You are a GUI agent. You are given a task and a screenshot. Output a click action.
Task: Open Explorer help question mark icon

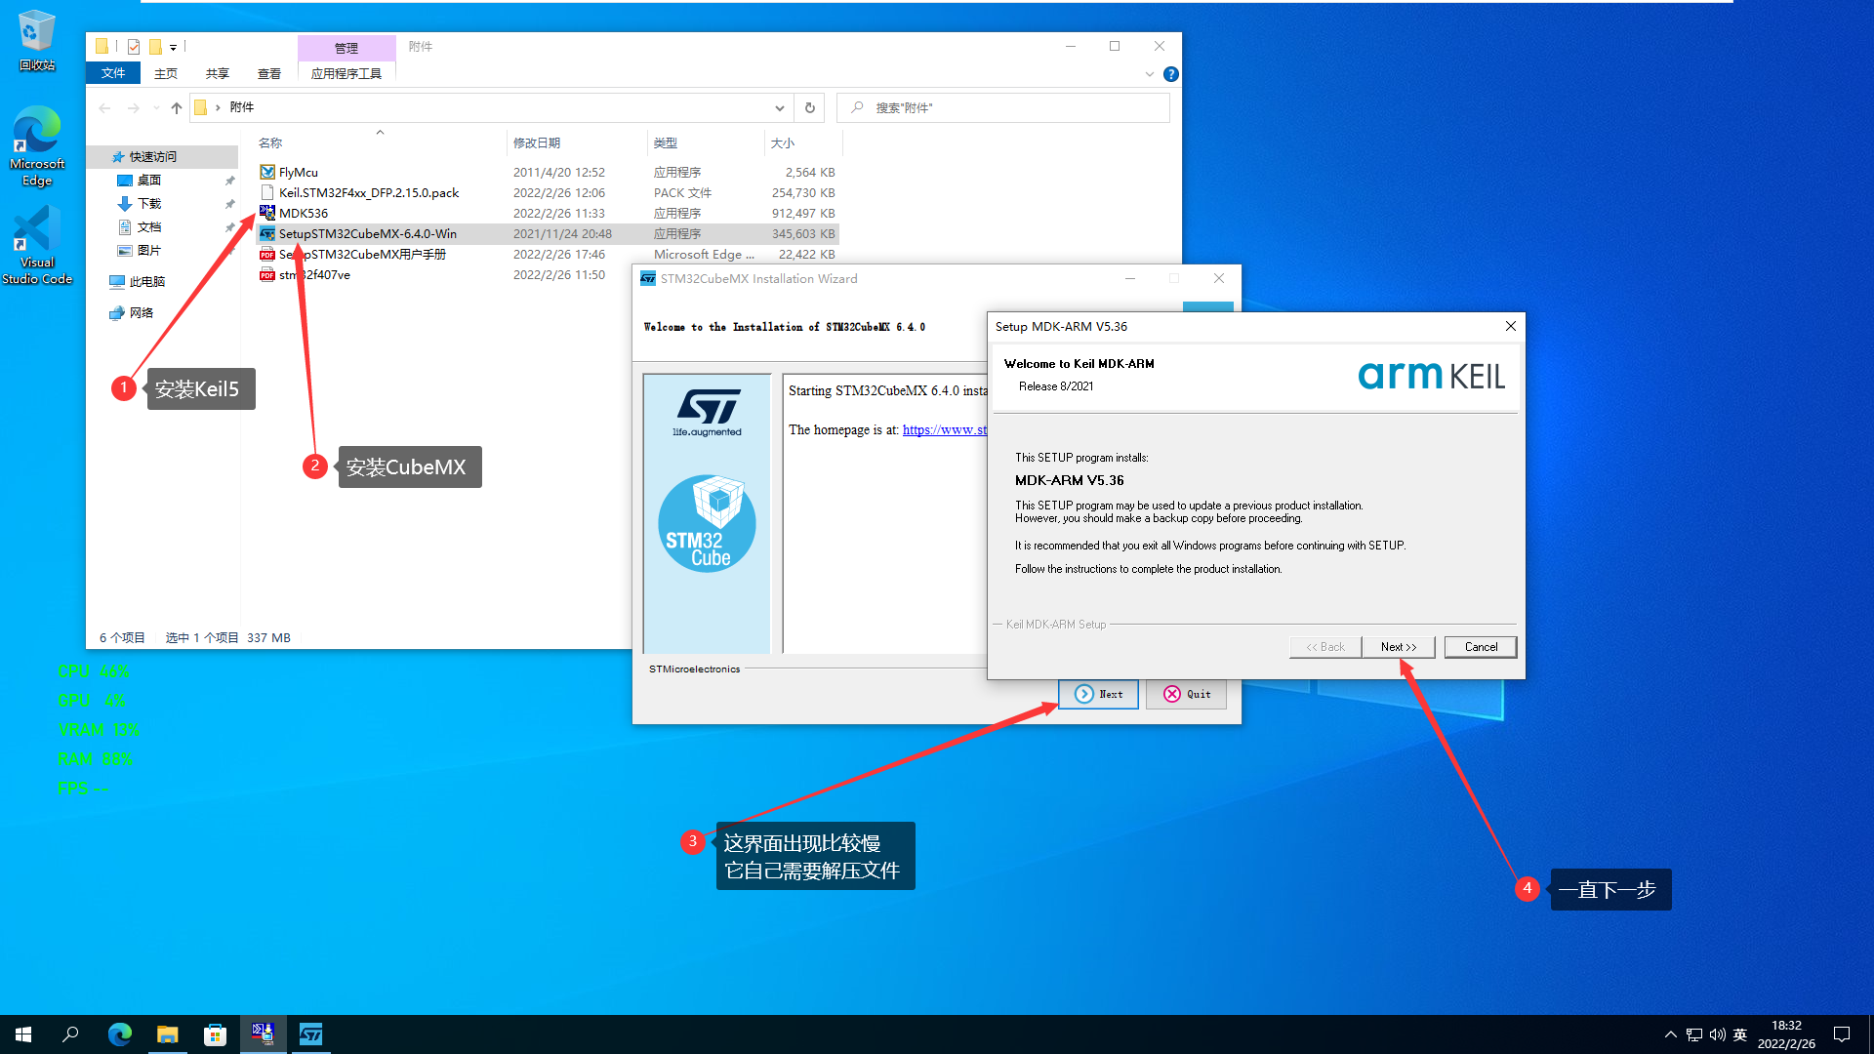[1171, 74]
